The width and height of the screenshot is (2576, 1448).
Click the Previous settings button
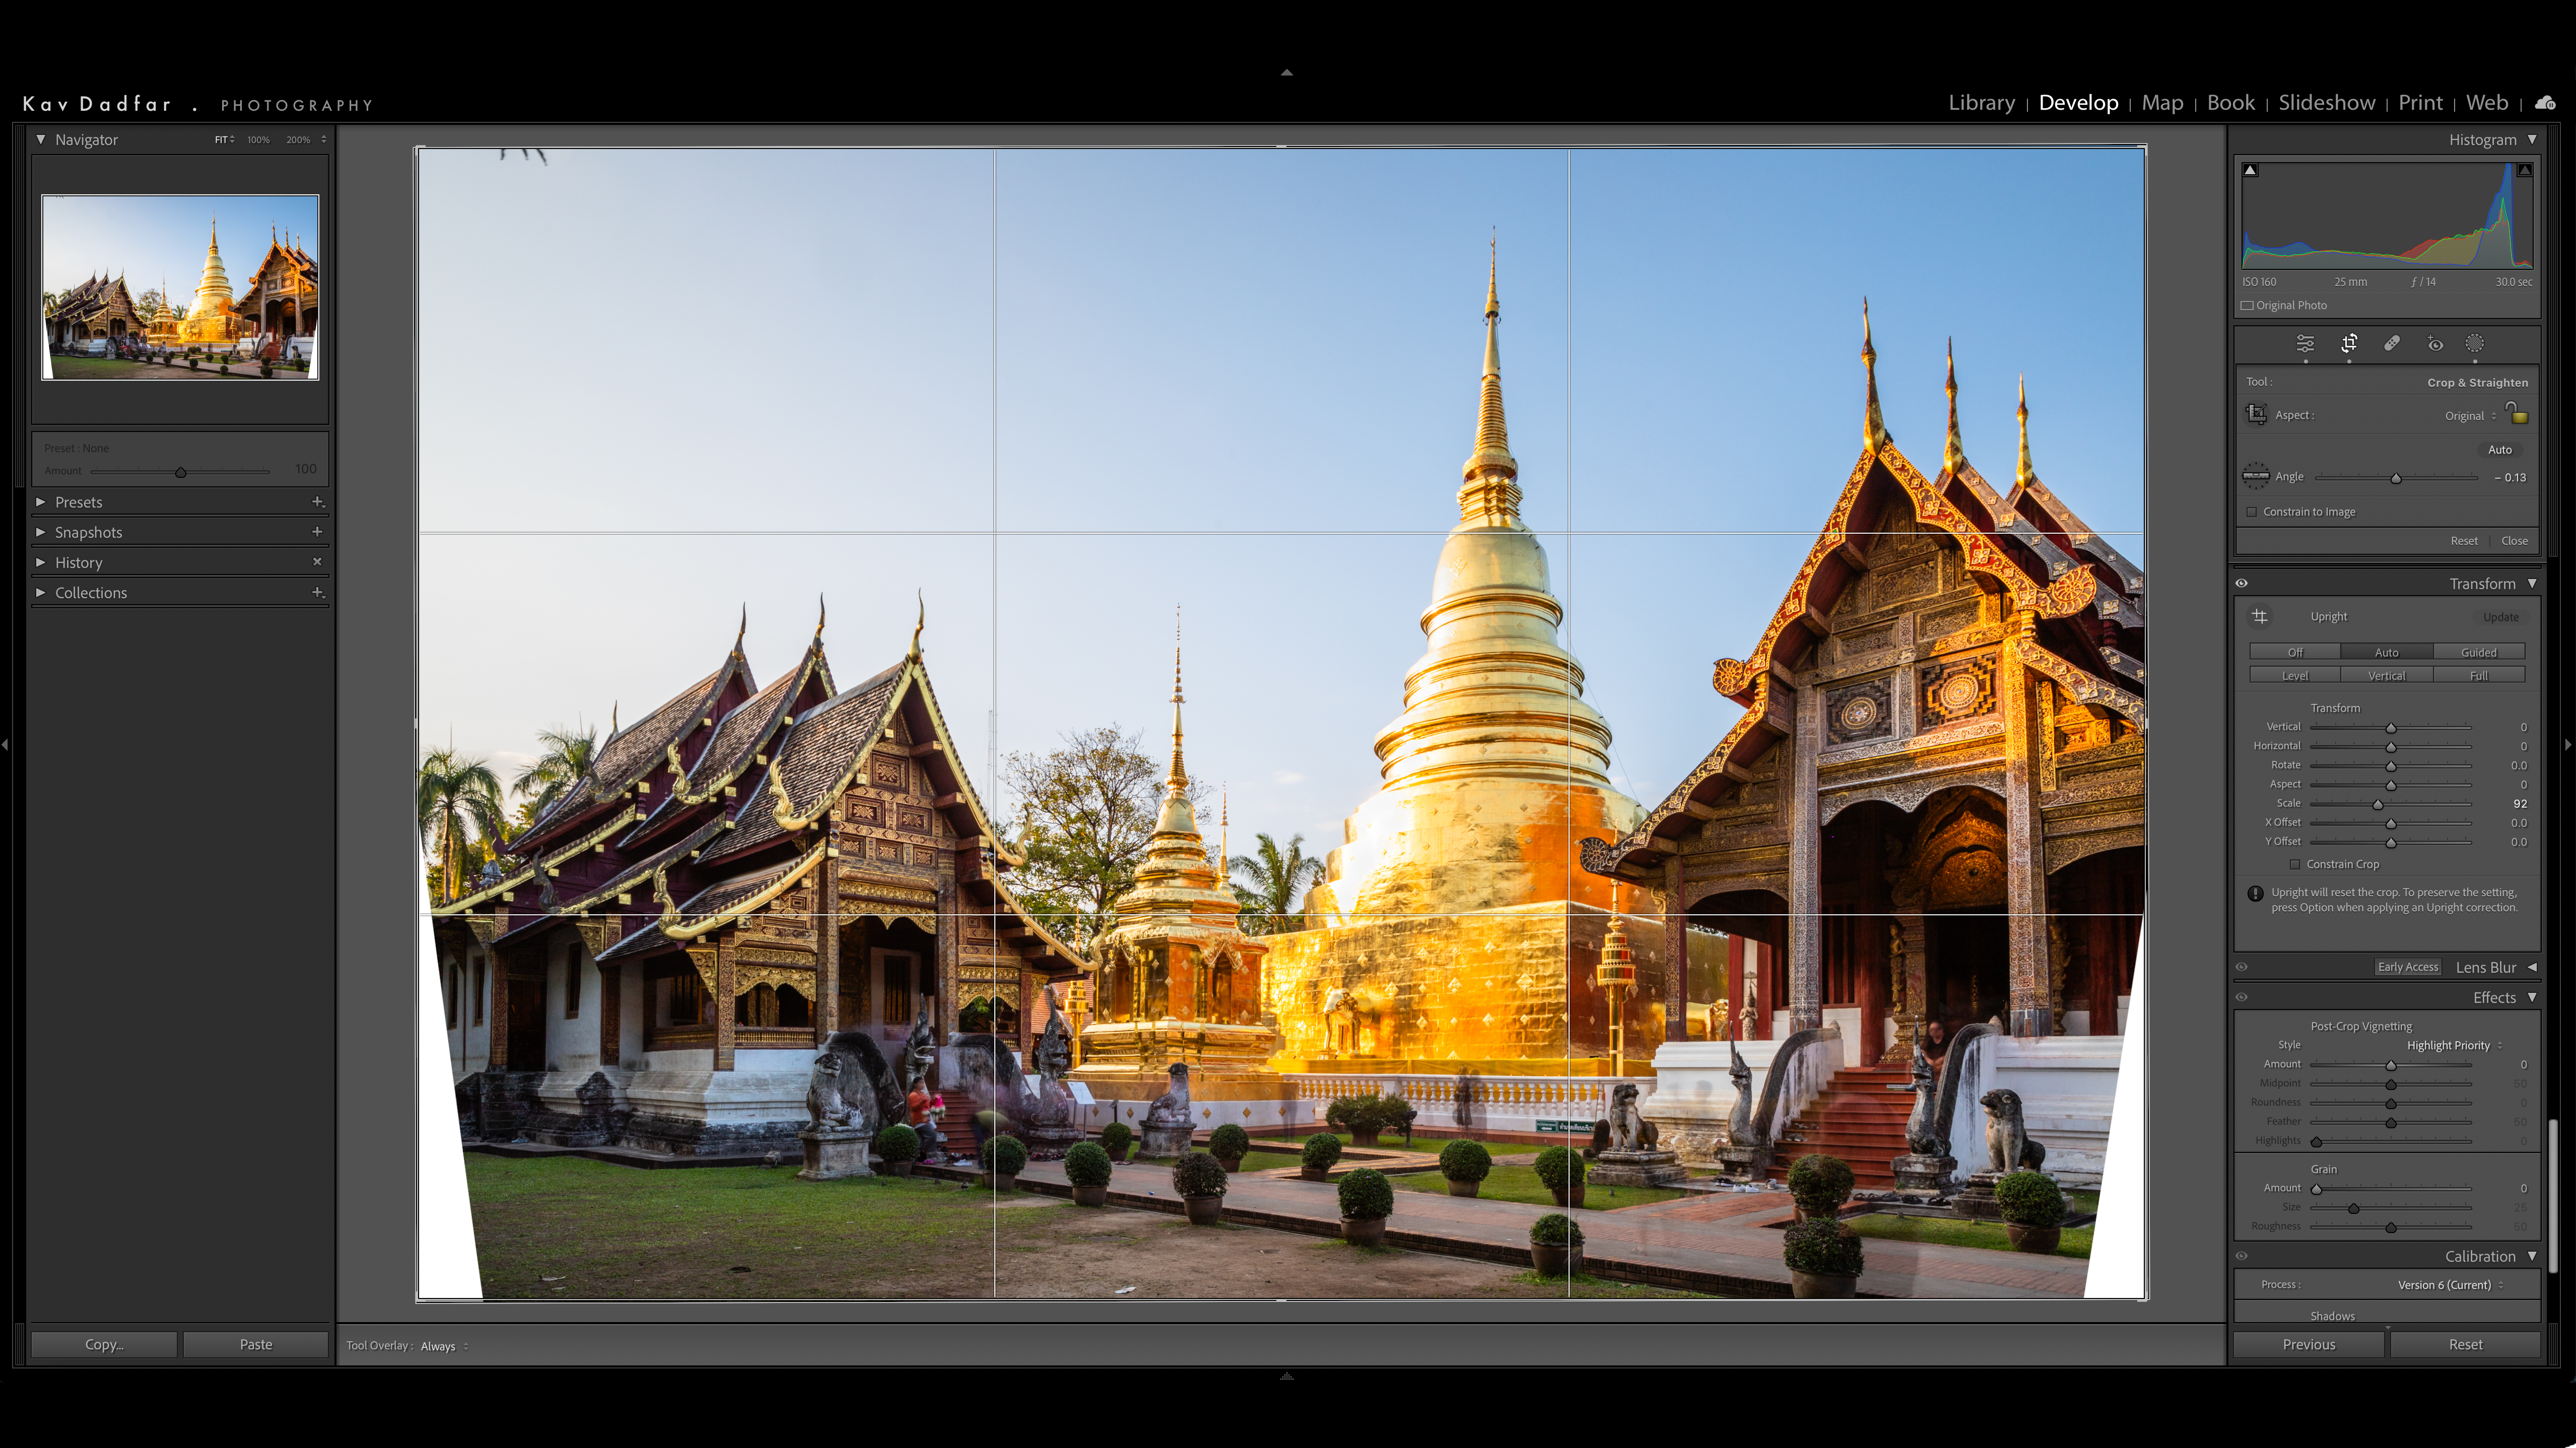point(2309,1345)
